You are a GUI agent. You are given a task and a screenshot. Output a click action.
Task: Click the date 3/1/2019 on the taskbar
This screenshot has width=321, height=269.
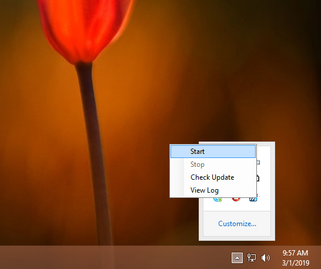pyautogui.click(x=296, y=263)
